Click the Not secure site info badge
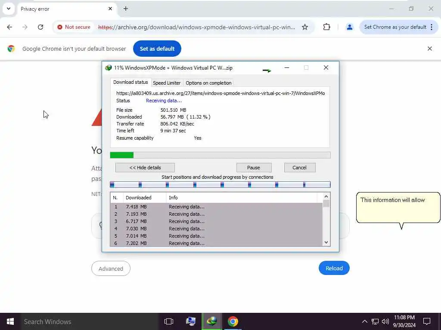 point(74,27)
